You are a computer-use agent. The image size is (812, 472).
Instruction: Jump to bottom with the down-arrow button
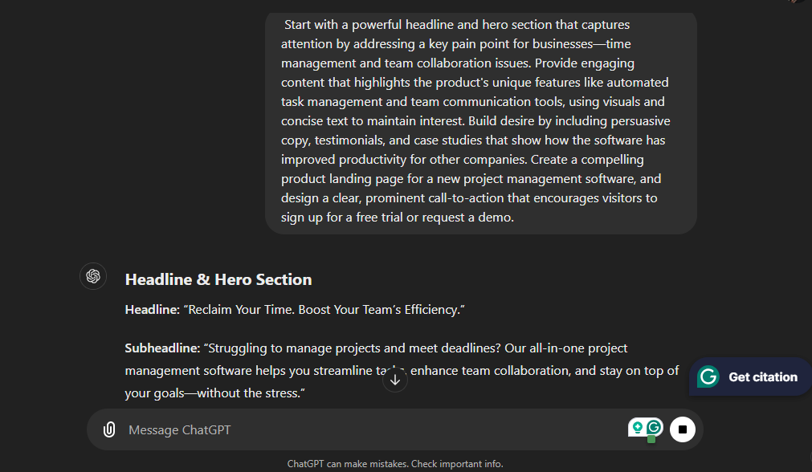pyautogui.click(x=395, y=380)
